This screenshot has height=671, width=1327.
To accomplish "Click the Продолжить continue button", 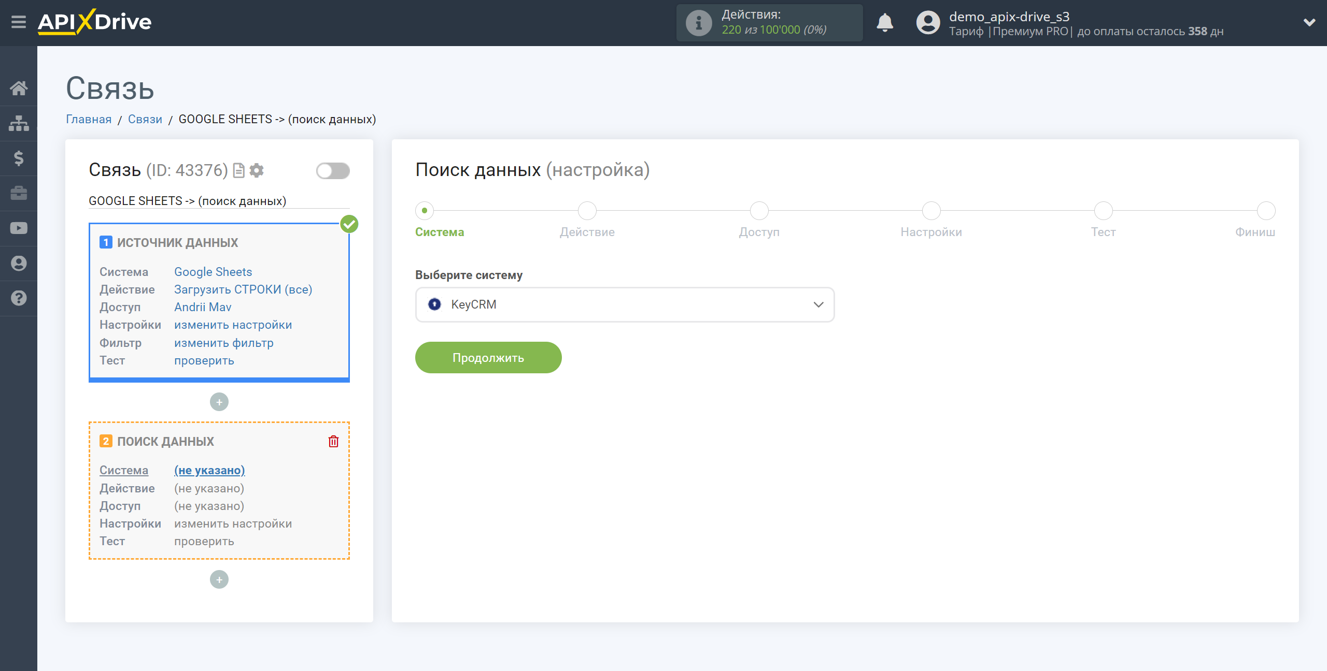I will (488, 357).
